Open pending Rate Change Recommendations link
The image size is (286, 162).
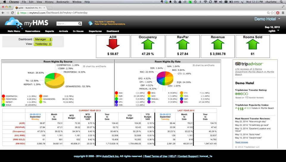[x=110, y=23]
